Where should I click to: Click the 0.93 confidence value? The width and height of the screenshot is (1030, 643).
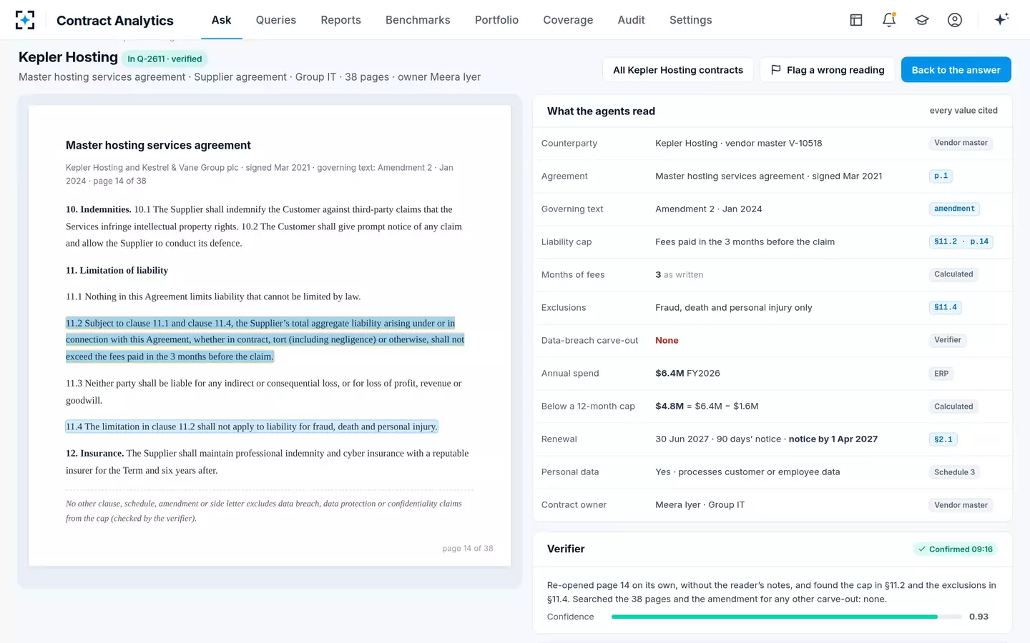pyautogui.click(x=978, y=617)
